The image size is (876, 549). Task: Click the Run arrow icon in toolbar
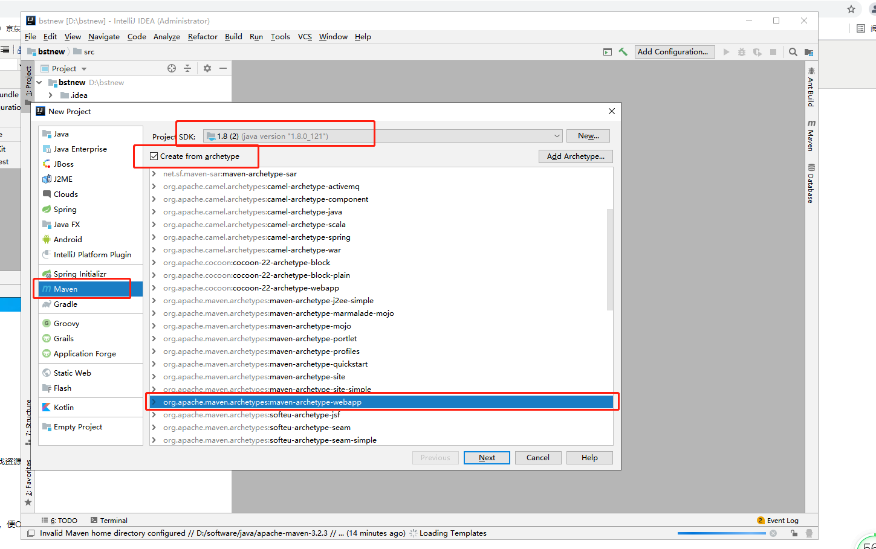726,52
